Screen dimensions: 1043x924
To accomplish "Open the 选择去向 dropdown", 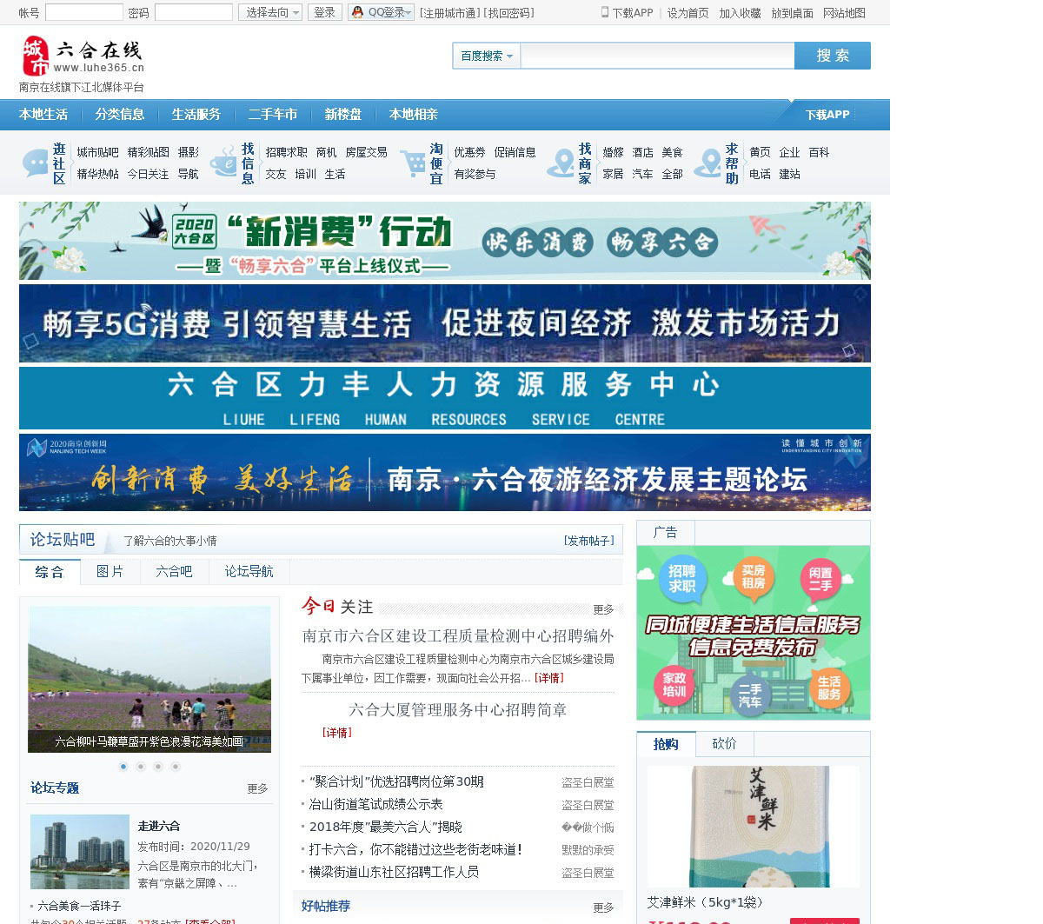I will click(x=270, y=12).
